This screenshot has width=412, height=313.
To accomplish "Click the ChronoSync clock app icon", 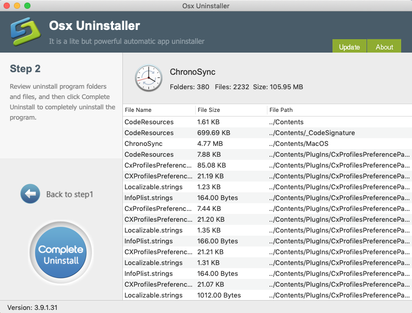I will 149,79.
